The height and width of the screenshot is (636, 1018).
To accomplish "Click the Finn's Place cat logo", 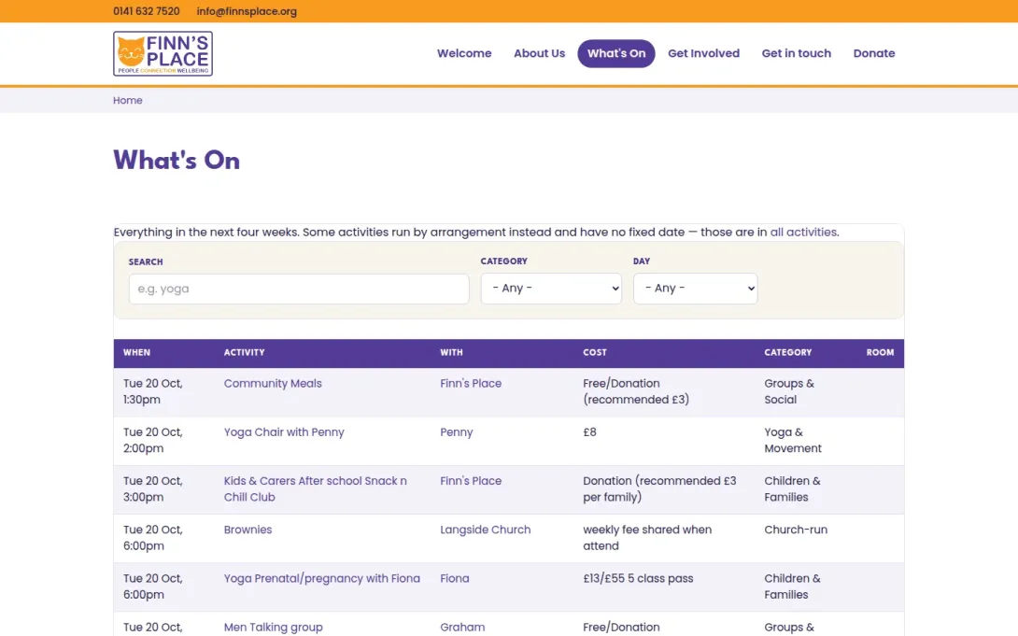I will coord(163,53).
